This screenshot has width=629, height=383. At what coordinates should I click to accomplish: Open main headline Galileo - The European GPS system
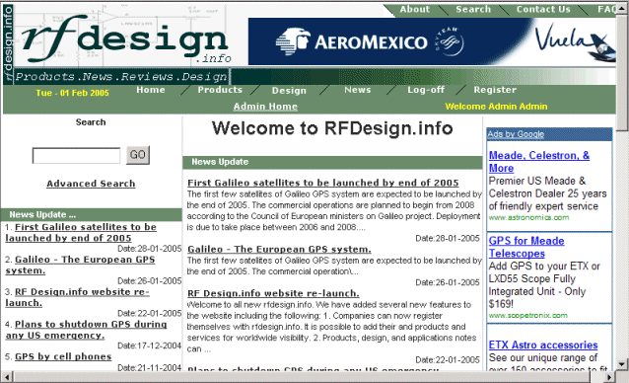coord(279,250)
